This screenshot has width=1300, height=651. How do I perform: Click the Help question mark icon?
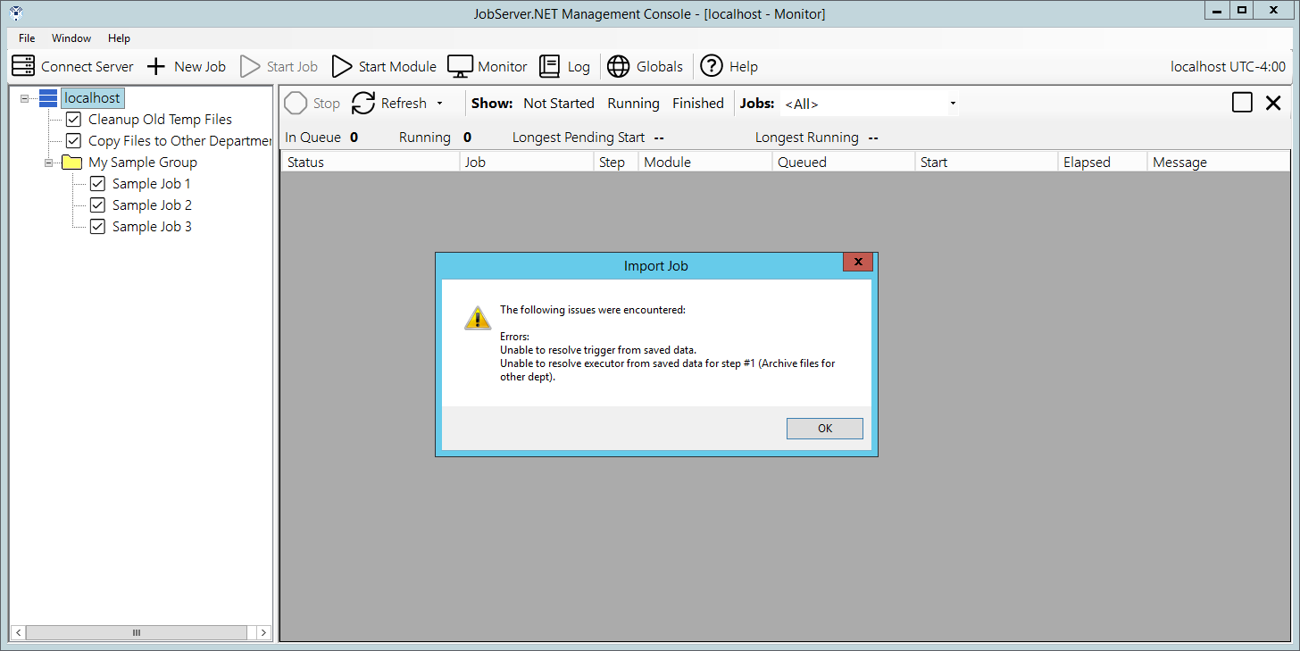[x=711, y=66]
